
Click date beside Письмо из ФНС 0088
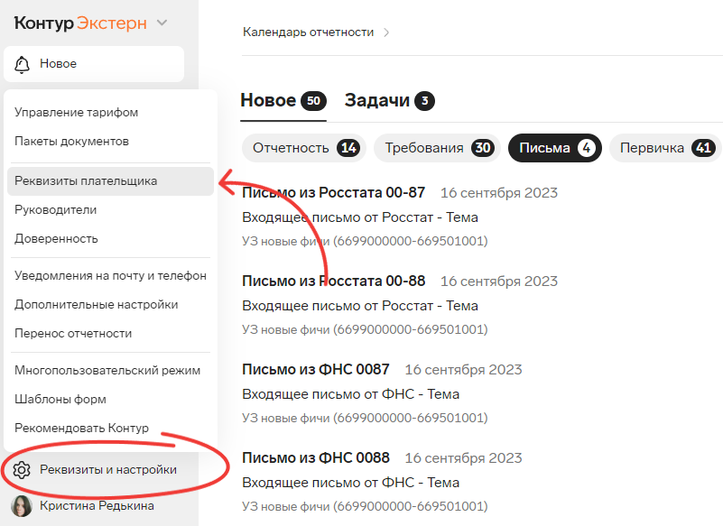click(463, 458)
